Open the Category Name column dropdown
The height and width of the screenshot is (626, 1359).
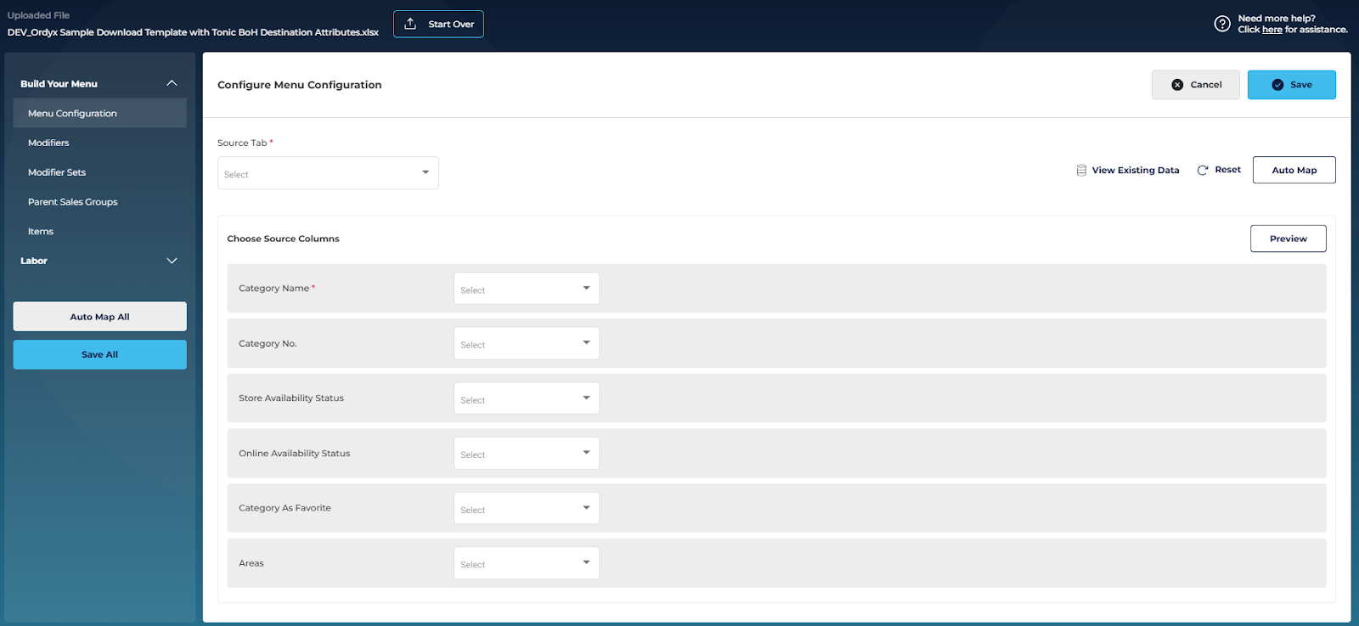pos(527,289)
